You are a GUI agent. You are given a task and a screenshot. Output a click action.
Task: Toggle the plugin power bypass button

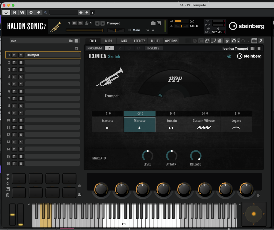click(6, 12)
